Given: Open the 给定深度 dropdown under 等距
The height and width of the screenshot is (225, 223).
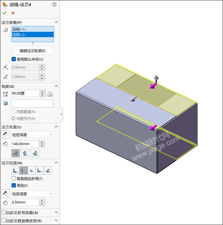Looking at the screenshot, I should [32, 194].
